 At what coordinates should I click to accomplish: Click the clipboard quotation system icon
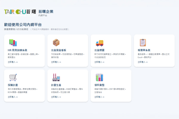143,43
